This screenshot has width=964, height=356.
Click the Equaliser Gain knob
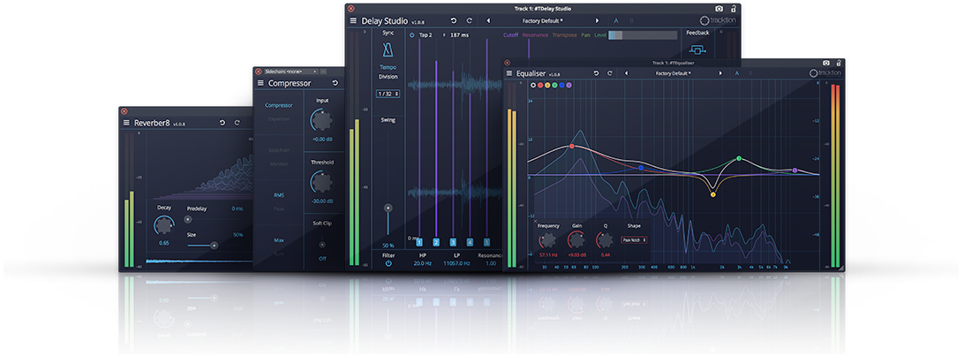point(576,239)
